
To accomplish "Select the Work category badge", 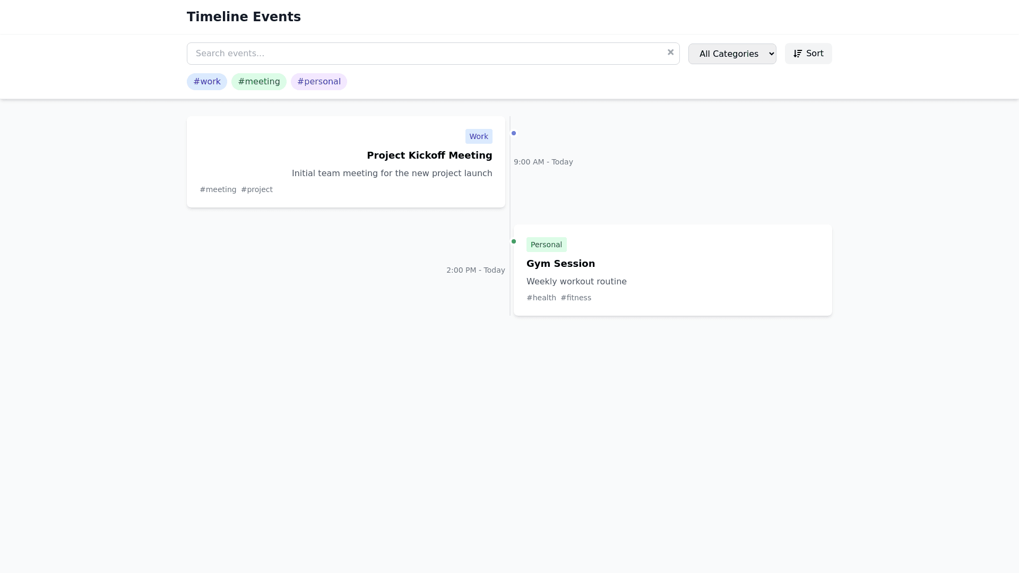I will pyautogui.click(x=478, y=136).
